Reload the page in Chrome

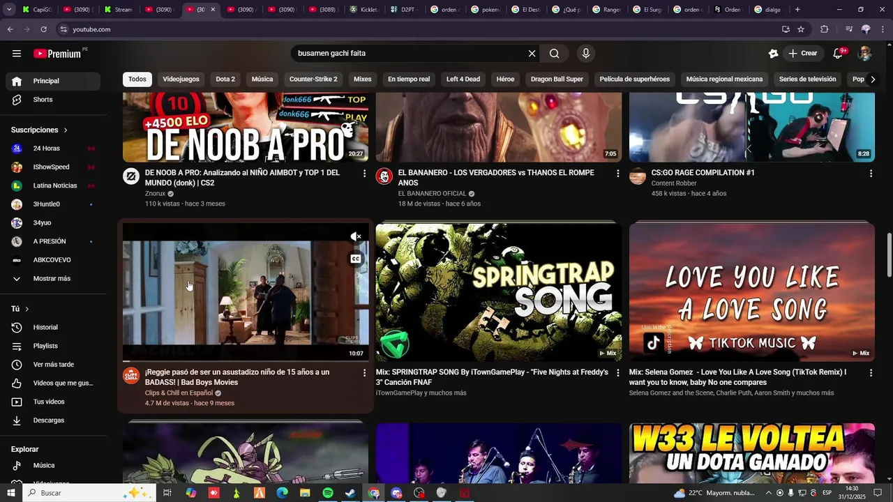click(x=43, y=29)
